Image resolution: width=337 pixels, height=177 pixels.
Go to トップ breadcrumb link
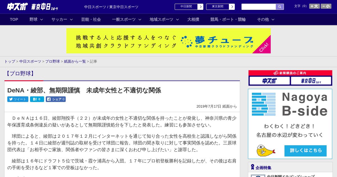[10, 61]
